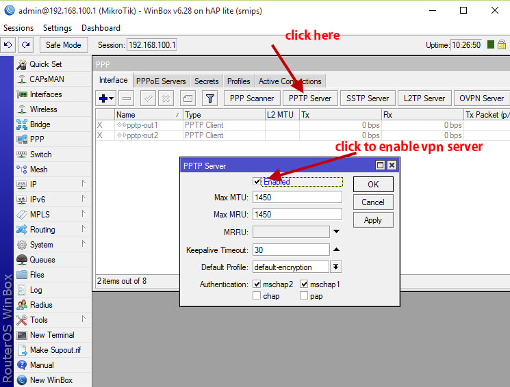
Task: Toggle the Enabled checkbox in PPTP Server
Action: 257,181
